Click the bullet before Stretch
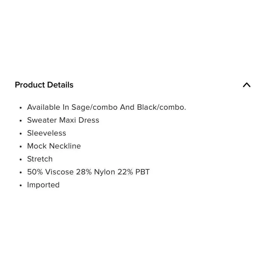The height and width of the screenshot is (265, 265). (x=21, y=160)
